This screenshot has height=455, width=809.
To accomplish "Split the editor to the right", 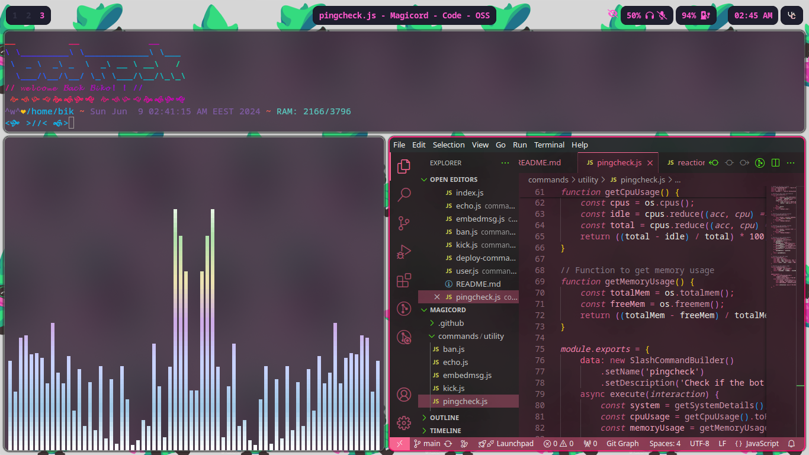I will (x=775, y=162).
